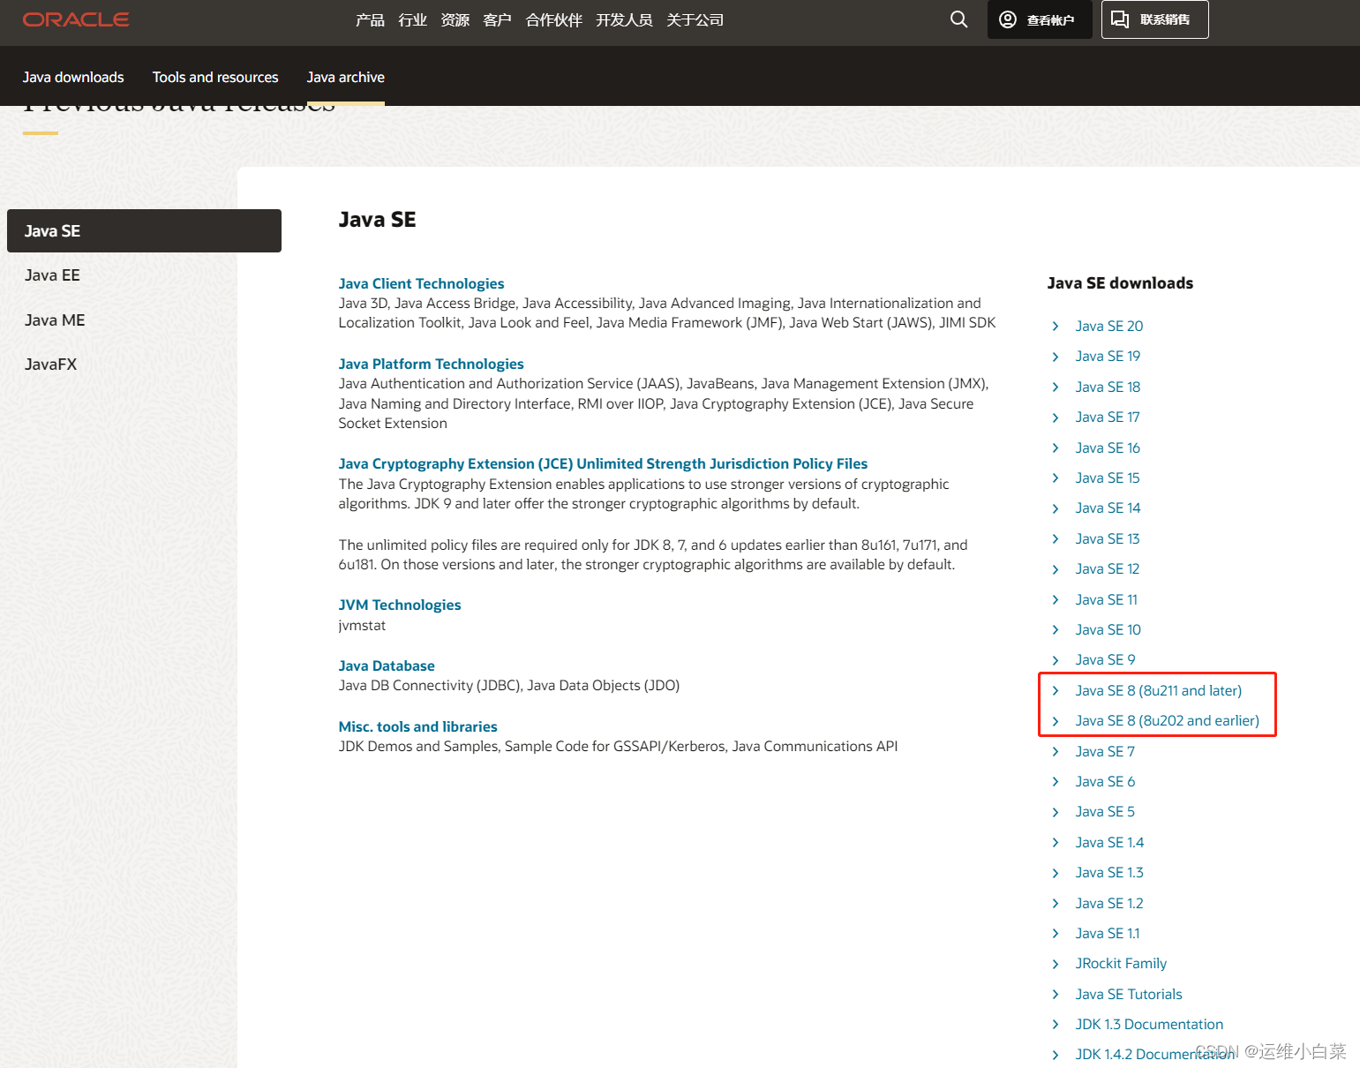
Task: Open the 合作伙伴 menu
Action: (553, 19)
